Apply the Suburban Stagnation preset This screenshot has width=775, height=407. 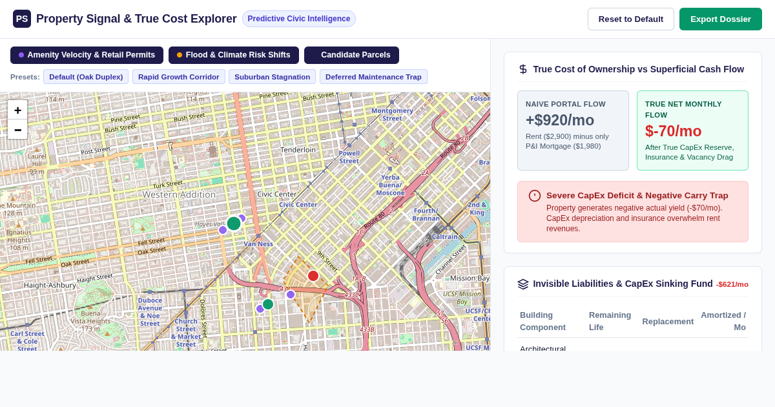pyautogui.click(x=273, y=77)
